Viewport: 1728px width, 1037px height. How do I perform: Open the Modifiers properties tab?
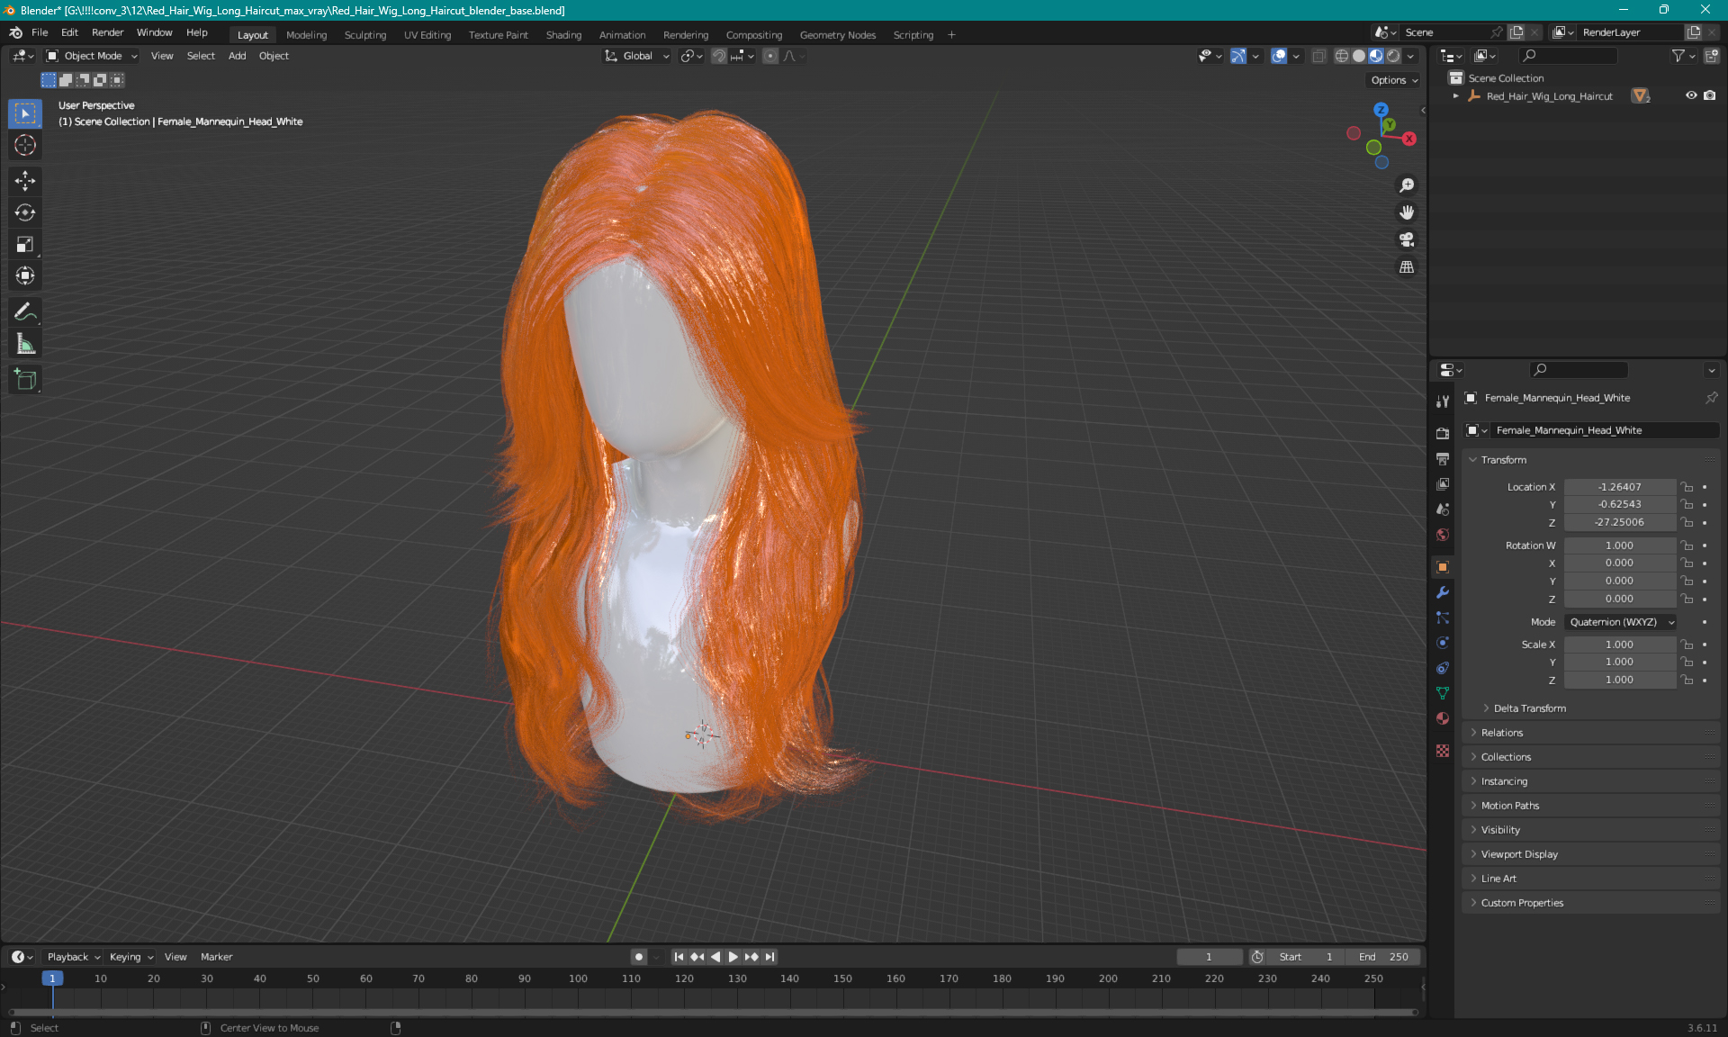(1443, 592)
